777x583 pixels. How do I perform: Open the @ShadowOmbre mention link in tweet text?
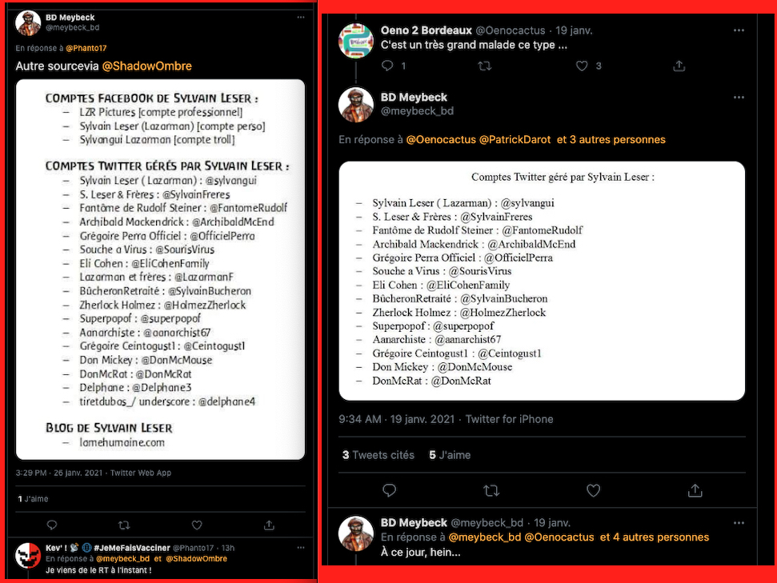coord(146,66)
